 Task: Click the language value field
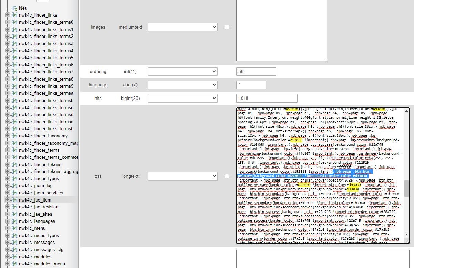coord(251,85)
